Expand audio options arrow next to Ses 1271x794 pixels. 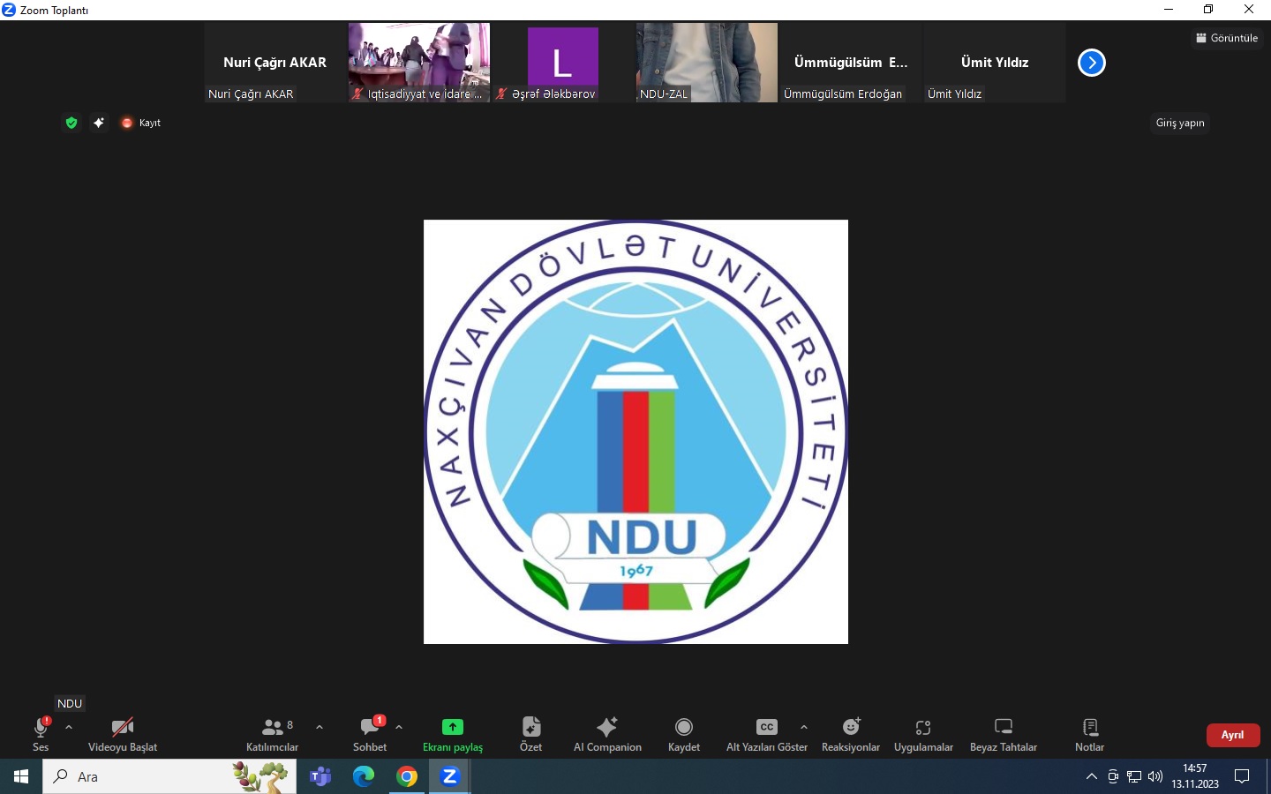coord(69,728)
